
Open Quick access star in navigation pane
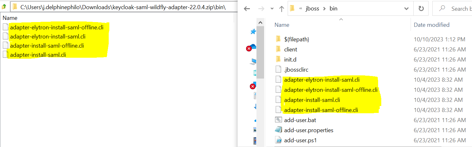pos(253,31)
